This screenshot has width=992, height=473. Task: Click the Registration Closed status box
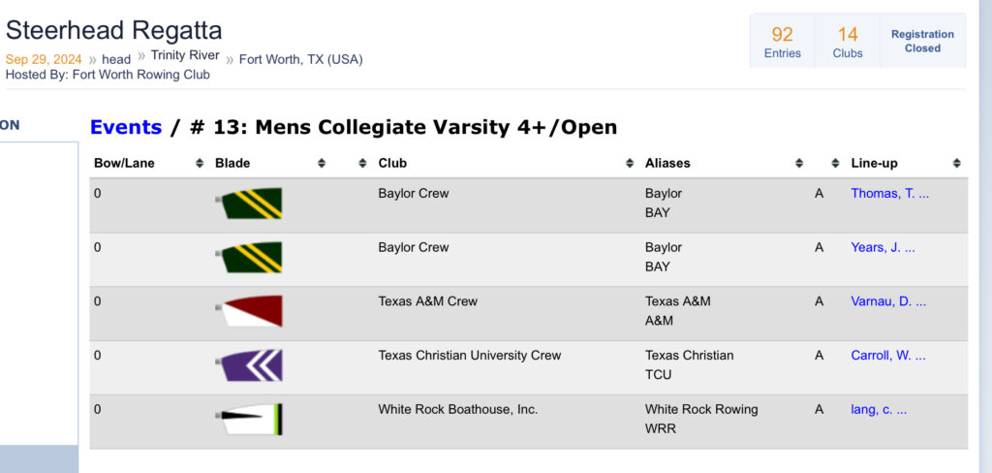(x=922, y=41)
